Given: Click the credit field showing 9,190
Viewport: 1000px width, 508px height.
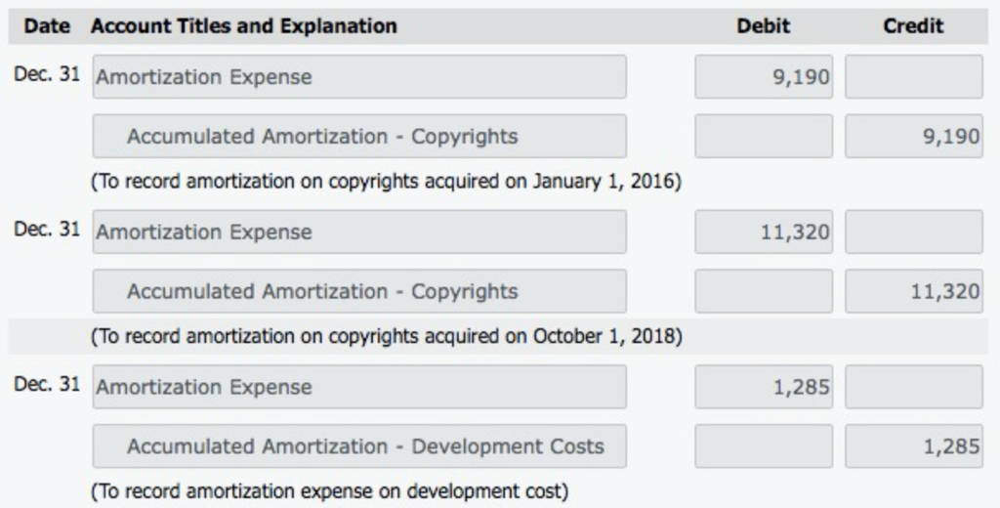Looking at the screenshot, I should coord(914,136).
